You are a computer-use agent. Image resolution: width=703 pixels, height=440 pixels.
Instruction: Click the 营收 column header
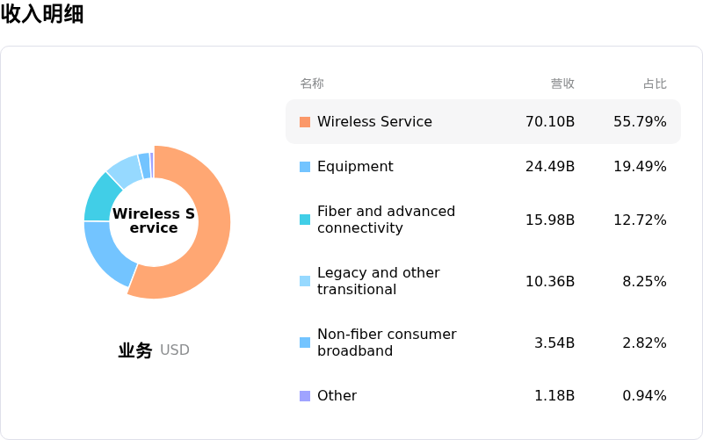[562, 83]
